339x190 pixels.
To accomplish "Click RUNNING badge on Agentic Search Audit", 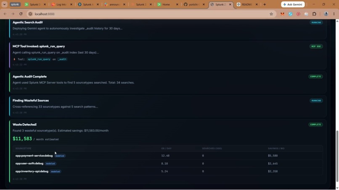I will [x=316, y=22].
